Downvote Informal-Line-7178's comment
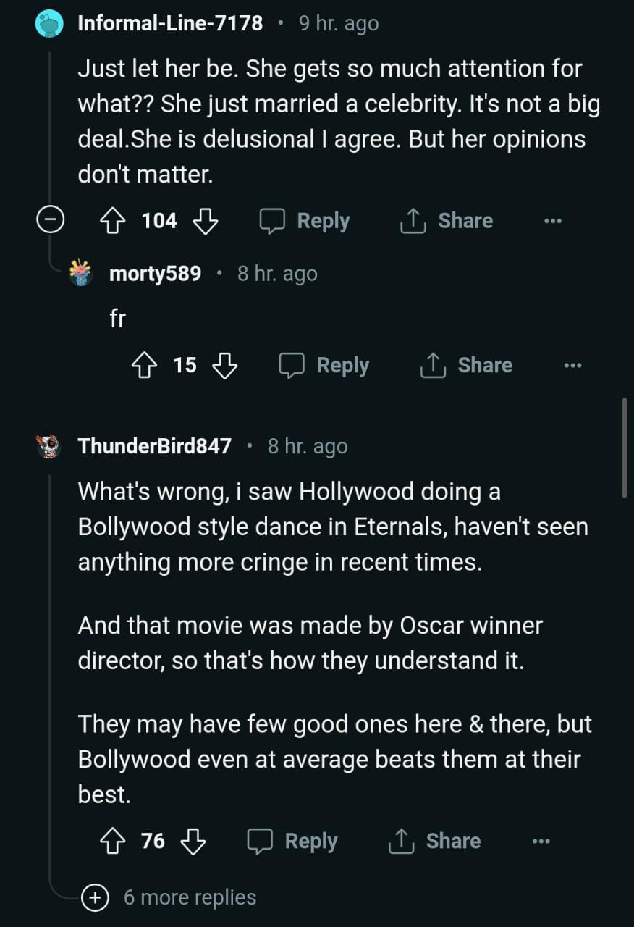634x927 pixels. (206, 221)
